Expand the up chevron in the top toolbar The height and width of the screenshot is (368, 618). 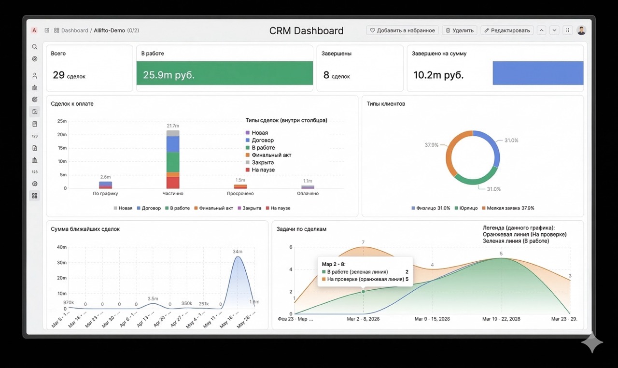pyautogui.click(x=541, y=29)
